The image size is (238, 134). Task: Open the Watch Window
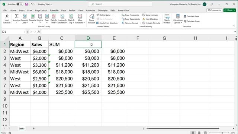pyautogui.click(x=167, y=19)
